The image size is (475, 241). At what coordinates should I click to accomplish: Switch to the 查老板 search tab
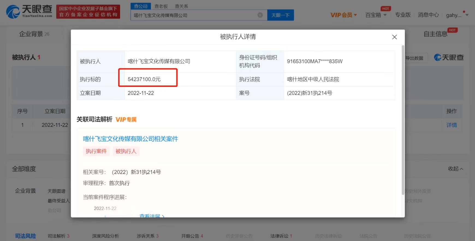coord(161,6)
